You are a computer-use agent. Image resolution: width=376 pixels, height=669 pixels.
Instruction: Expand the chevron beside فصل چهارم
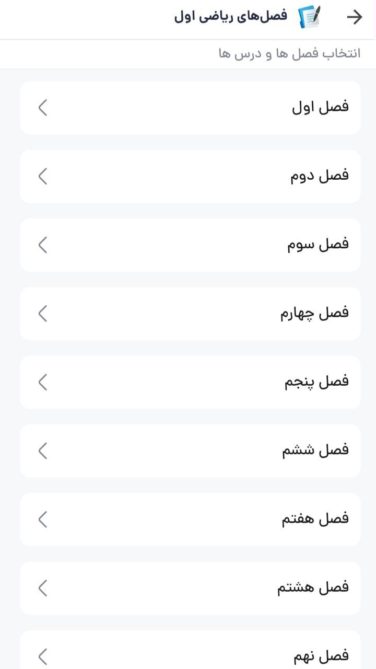[43, 313]
